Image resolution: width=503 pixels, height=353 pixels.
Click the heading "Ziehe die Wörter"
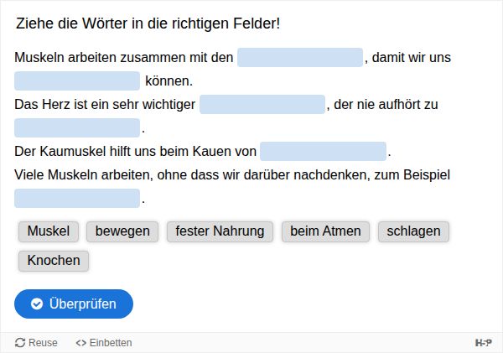[148, 24]
